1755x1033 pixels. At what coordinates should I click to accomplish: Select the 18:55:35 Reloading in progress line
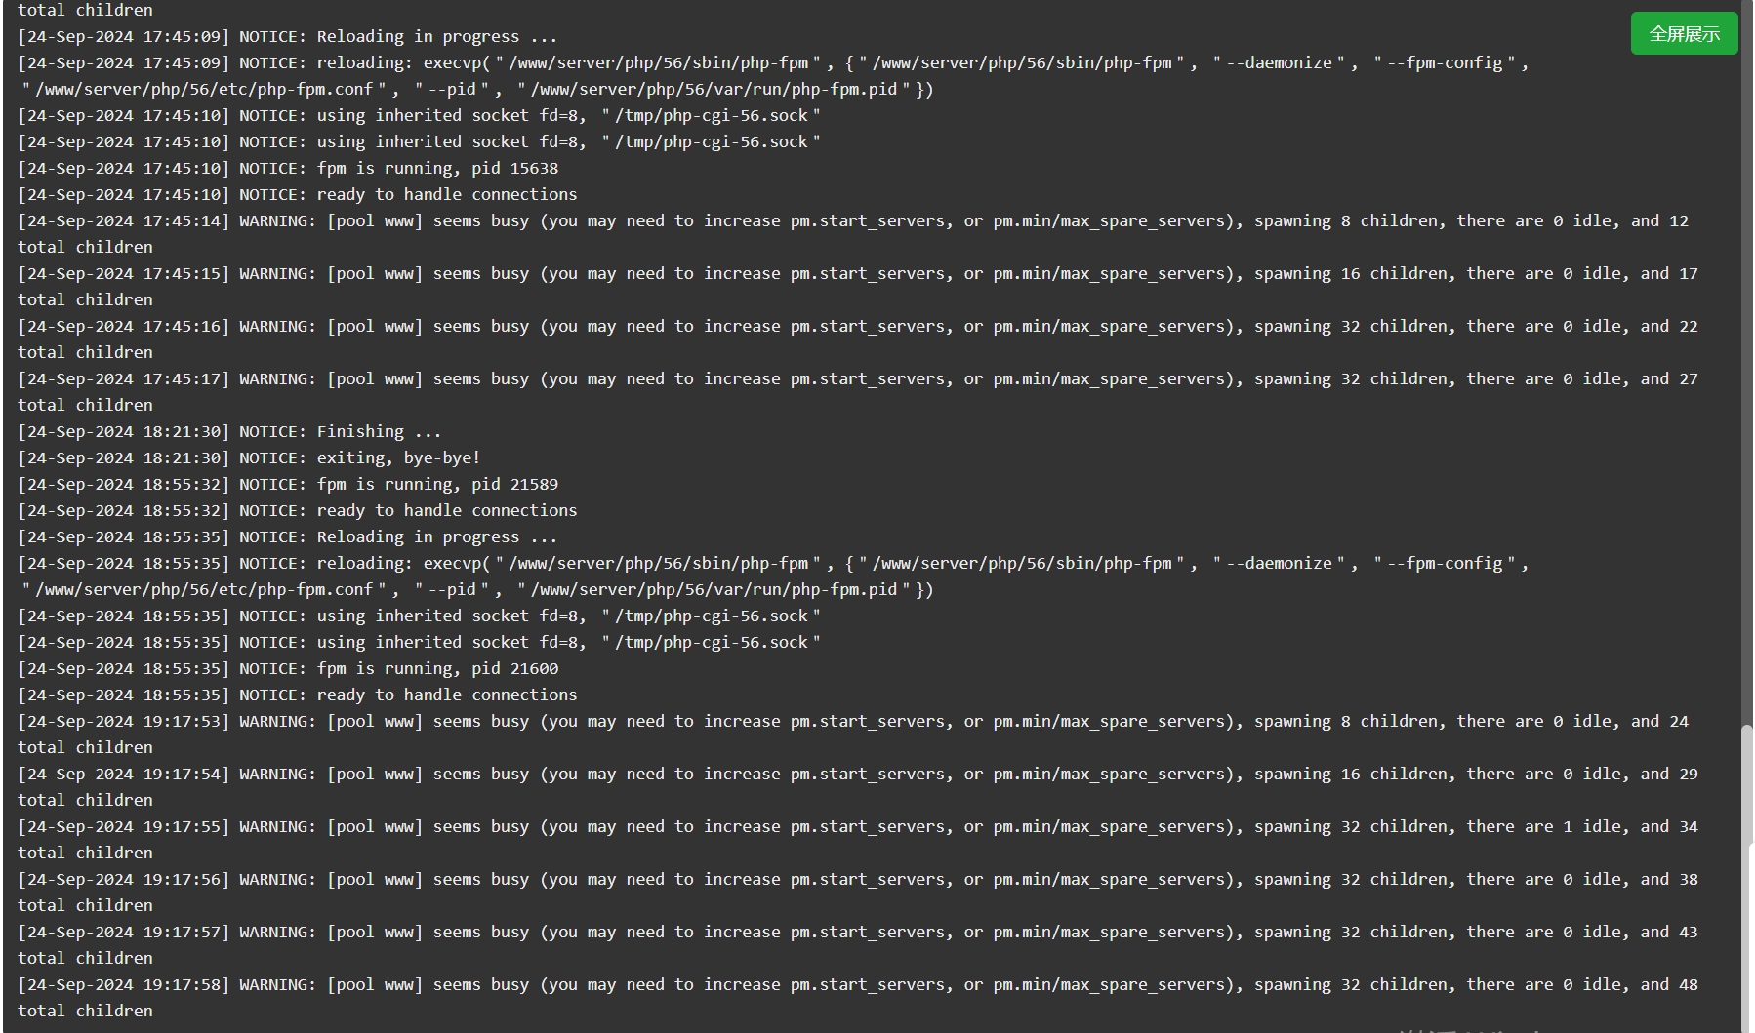[x=288, y=536]
